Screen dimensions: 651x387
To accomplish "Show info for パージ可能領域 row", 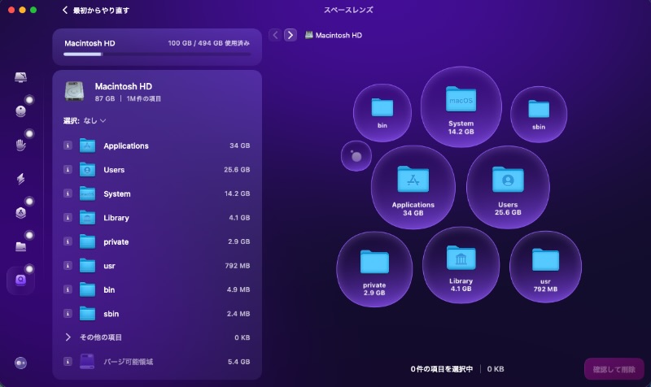I will point(68,361).
